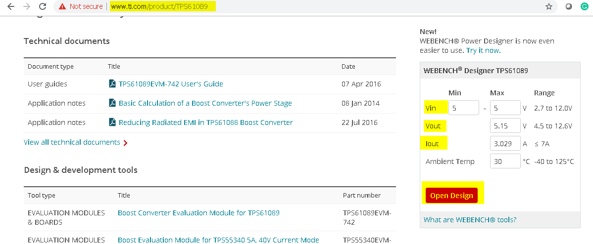Click View all technical documents link
Image resolution: width=593 pixels, height=244 pixels.
(72, 142)
